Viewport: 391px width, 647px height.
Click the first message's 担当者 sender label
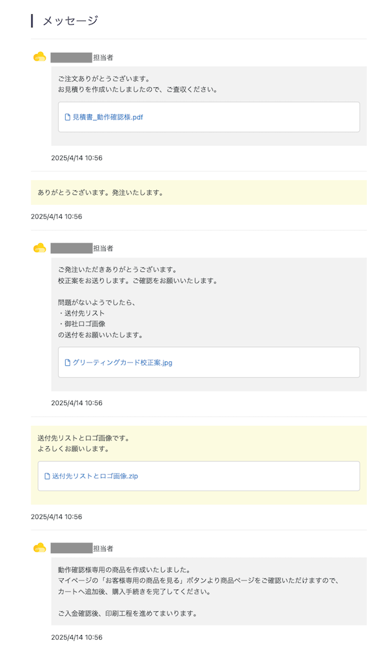point(103,58)
